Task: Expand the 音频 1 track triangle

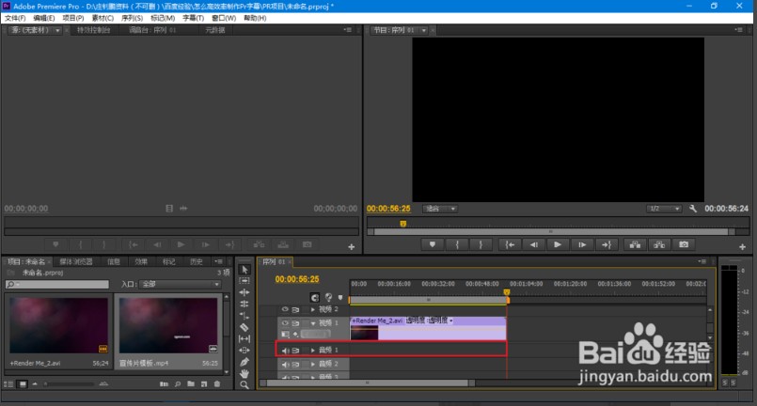Action: click(314, 350)
